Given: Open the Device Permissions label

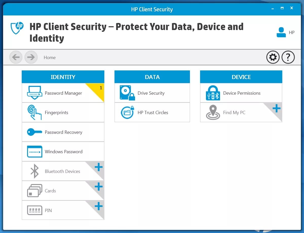Looking at the screenshot, I should (x=242, y=93).
